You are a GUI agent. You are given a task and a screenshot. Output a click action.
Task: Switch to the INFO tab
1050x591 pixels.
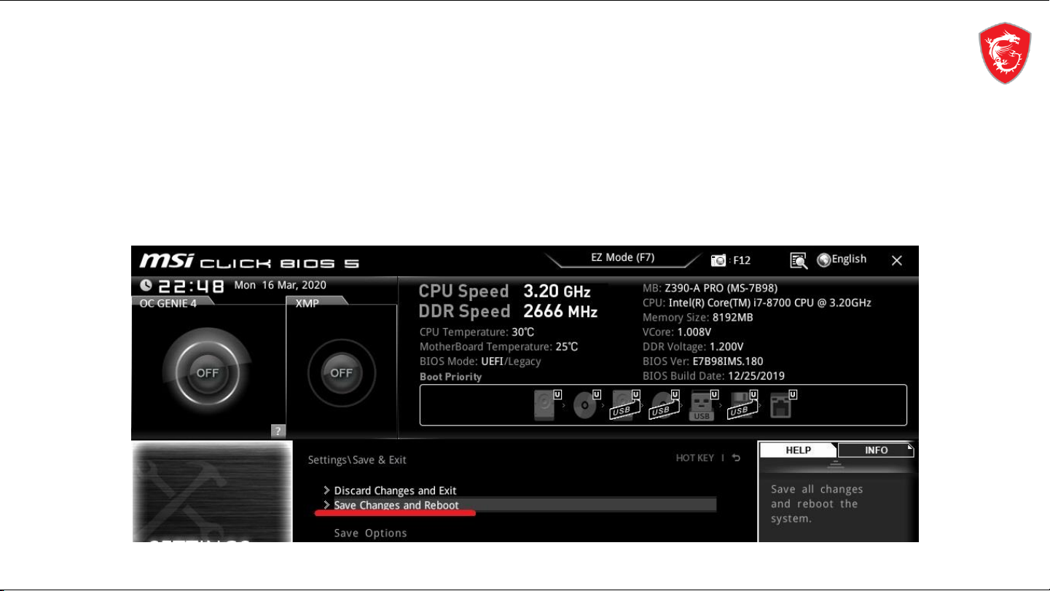876,450
